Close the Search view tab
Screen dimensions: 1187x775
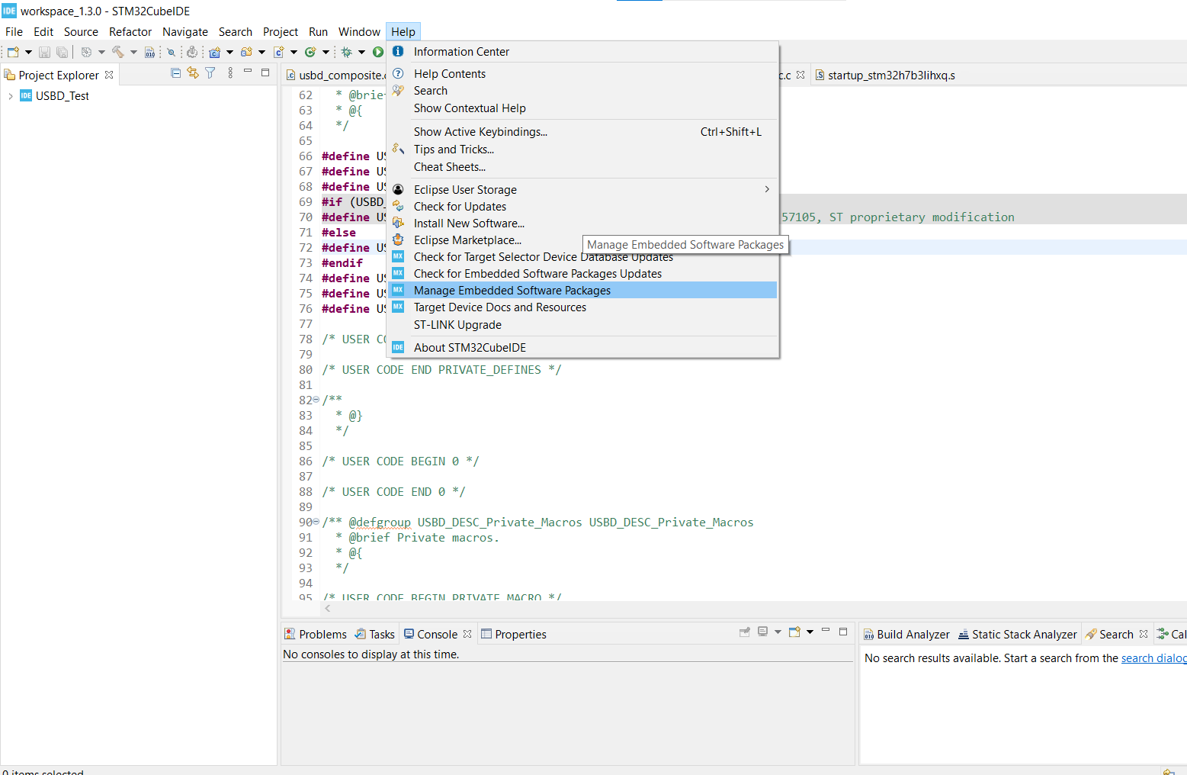coord(1144,635)
